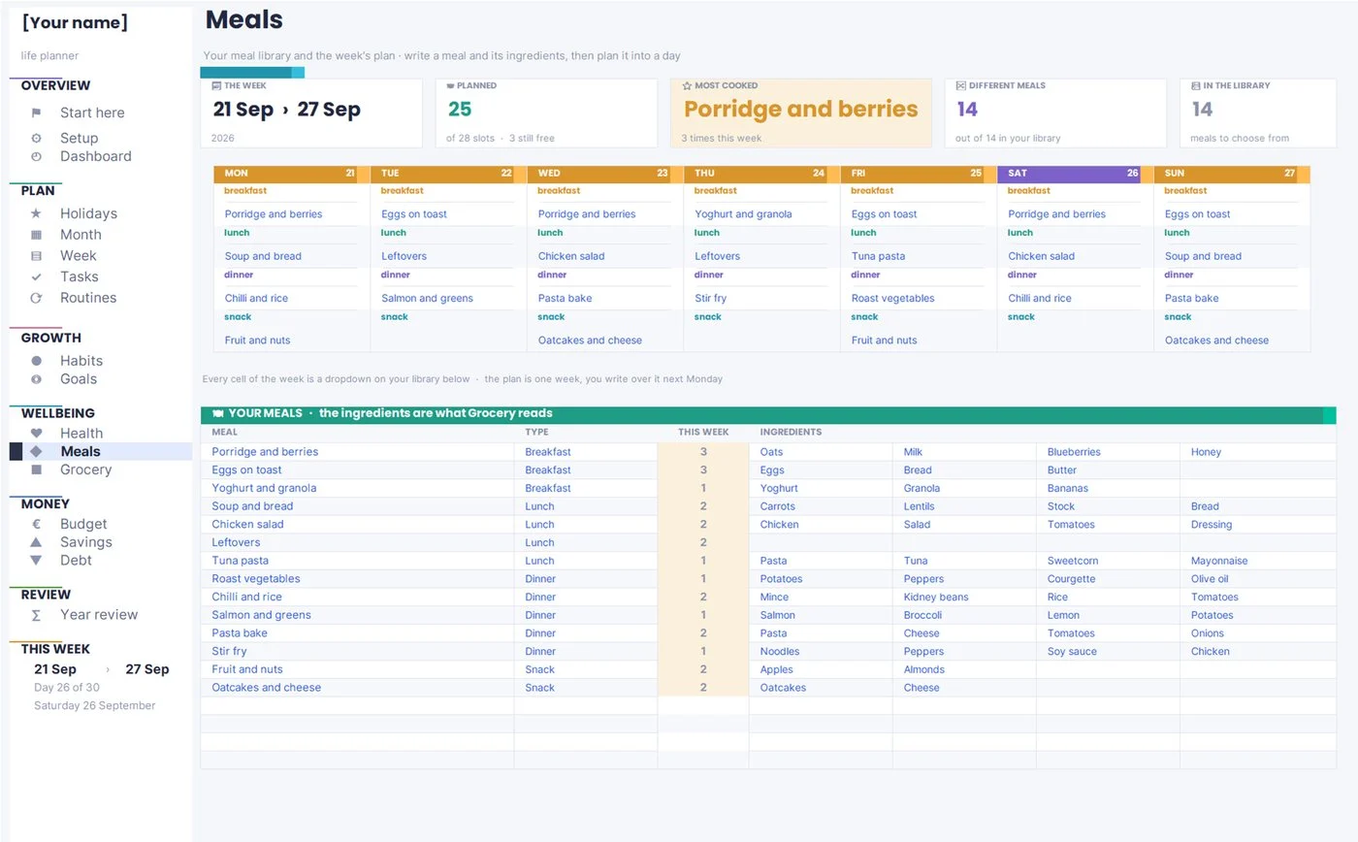Click the Kidney beans ingredient cell
Screen dimensions: 1358x842
964,598
